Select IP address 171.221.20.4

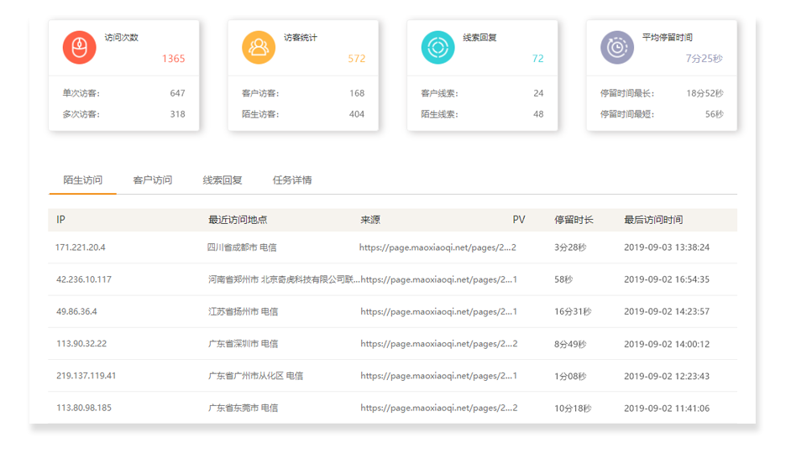click(x=81, y=247)
